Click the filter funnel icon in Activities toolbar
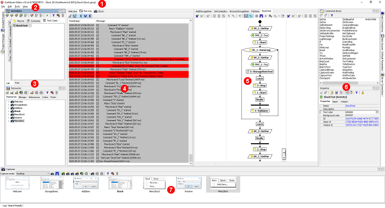Image resolution: width=385 pixels, height=208 pixels. [x=53, y=15]
